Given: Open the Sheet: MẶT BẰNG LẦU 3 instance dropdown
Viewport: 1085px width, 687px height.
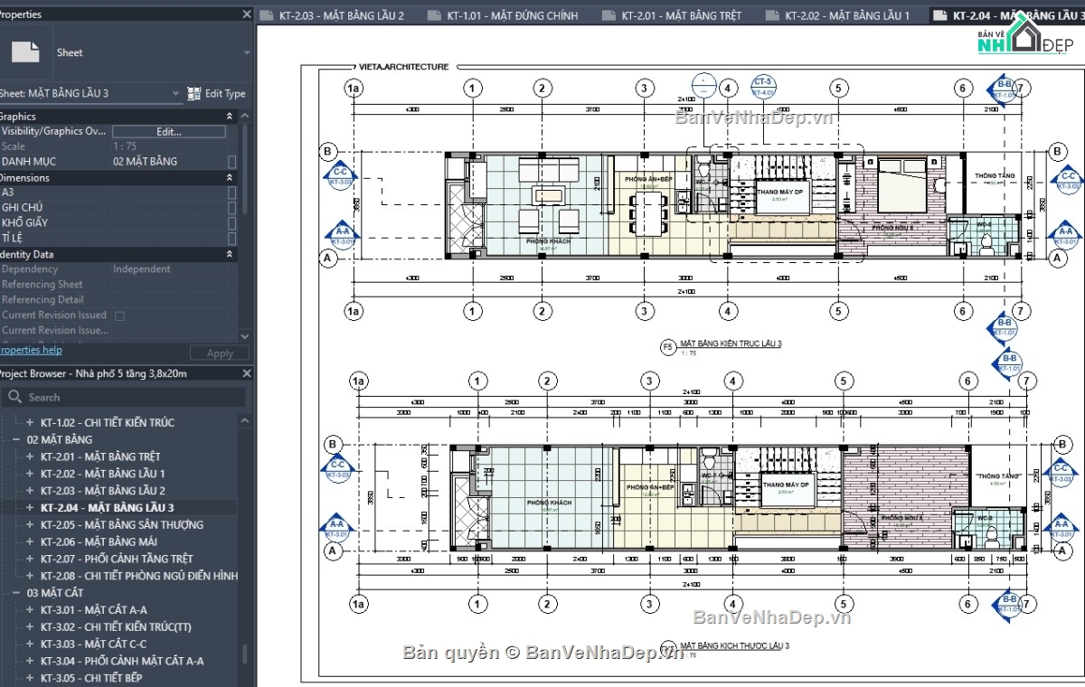Looking at the screenshot, I should click(x=176, y=93).
